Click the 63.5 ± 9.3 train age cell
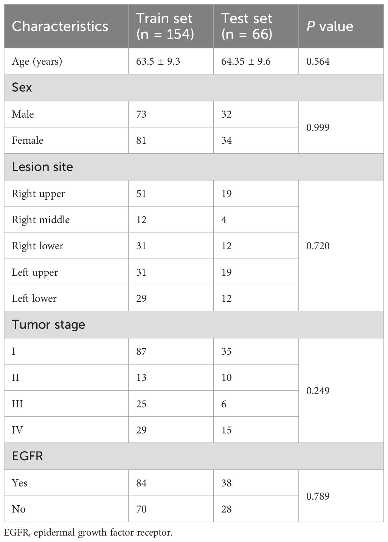The height and width of the screenshot is (542, 388). click(x=158, y=61)
